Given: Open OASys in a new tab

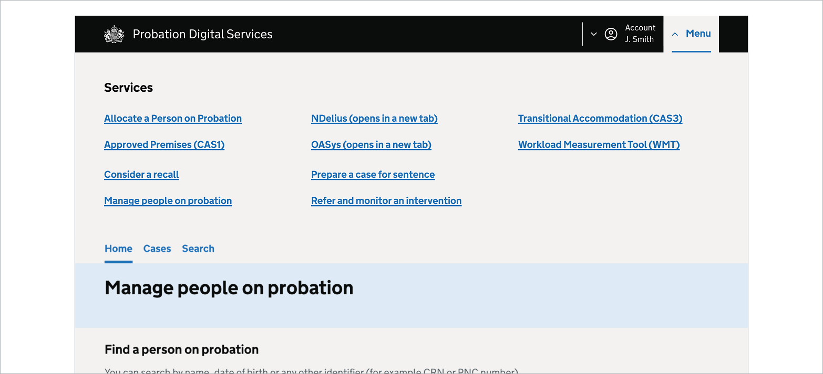Looking at the screenshot, I should [371, 144].
